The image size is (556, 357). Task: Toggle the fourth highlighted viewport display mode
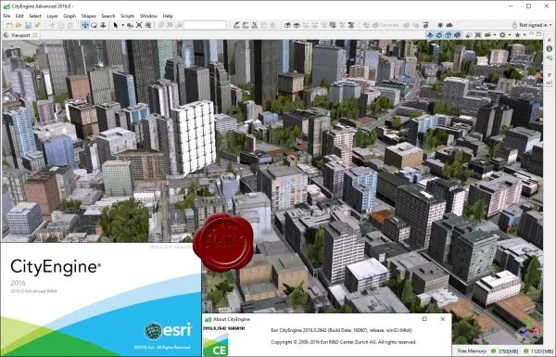(x=458, y=35)
